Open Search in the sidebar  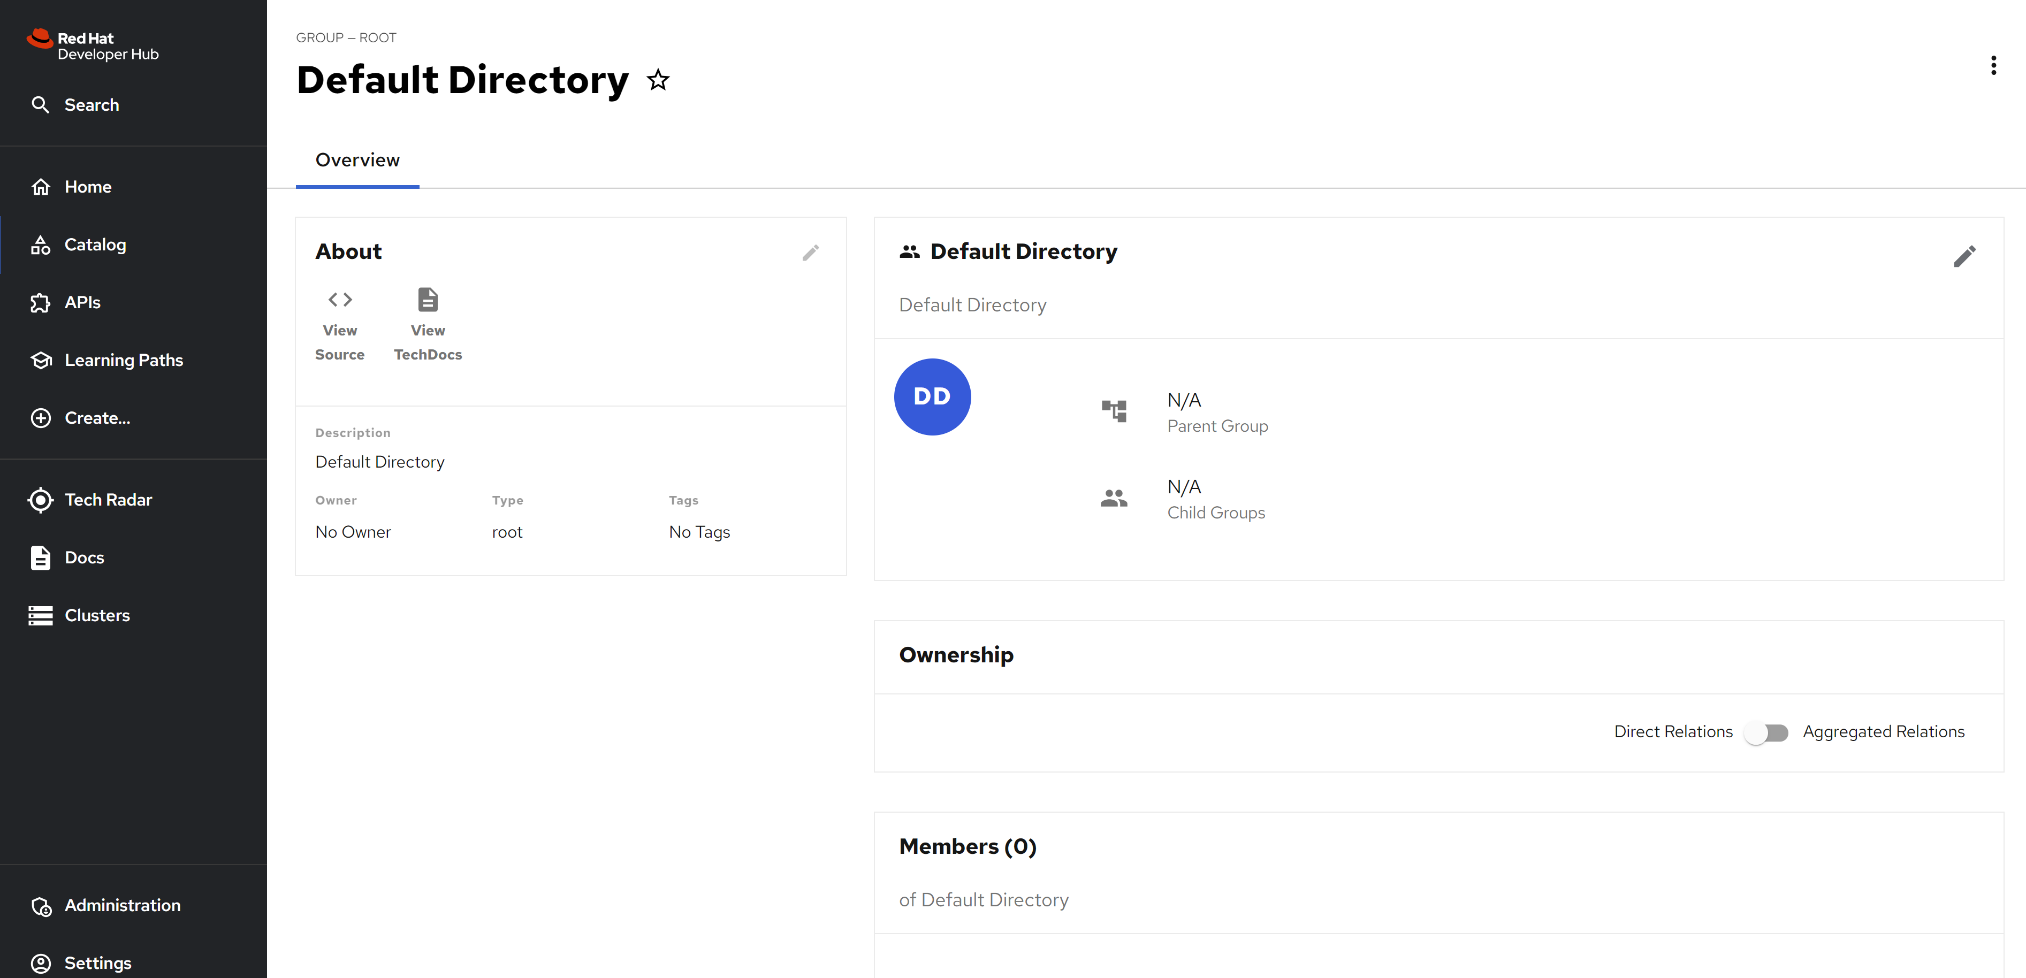91,104
